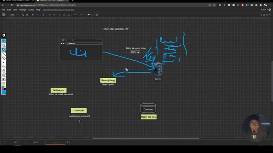Open the 50% zoom level dropdown
This screenshot has width=273, height=153.
coord(14,15)
